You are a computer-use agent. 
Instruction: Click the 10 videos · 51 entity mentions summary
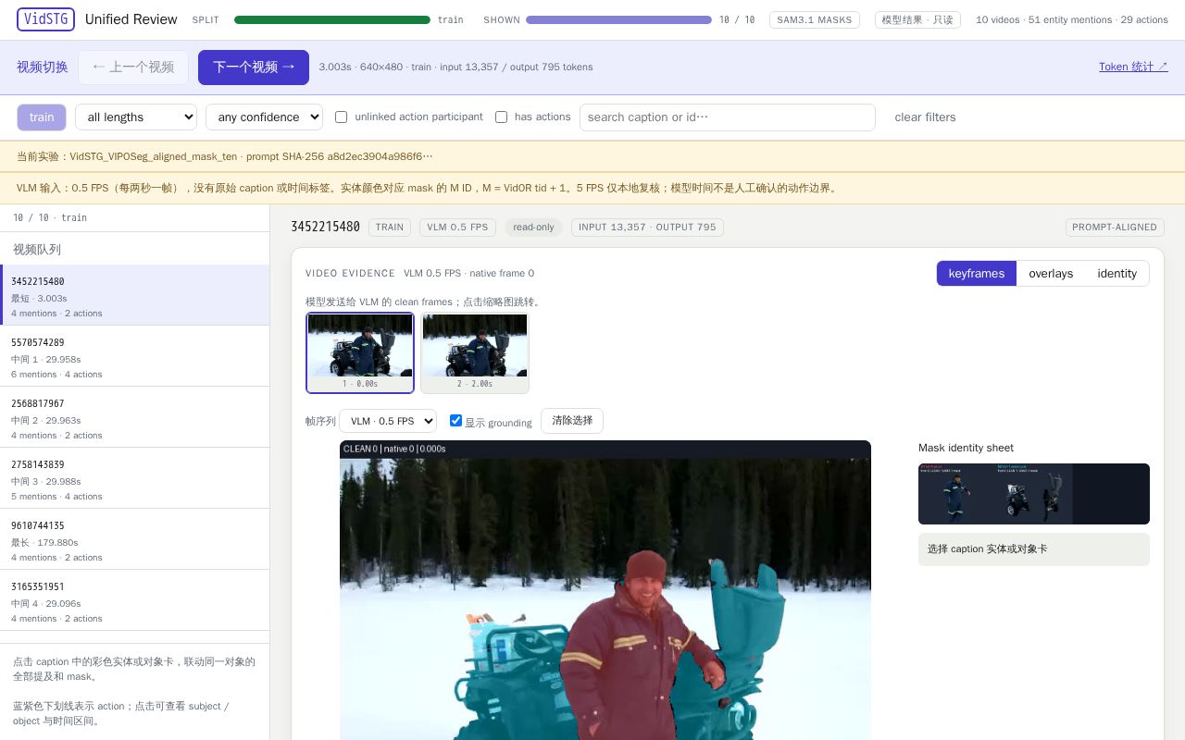pos(1072,19)
